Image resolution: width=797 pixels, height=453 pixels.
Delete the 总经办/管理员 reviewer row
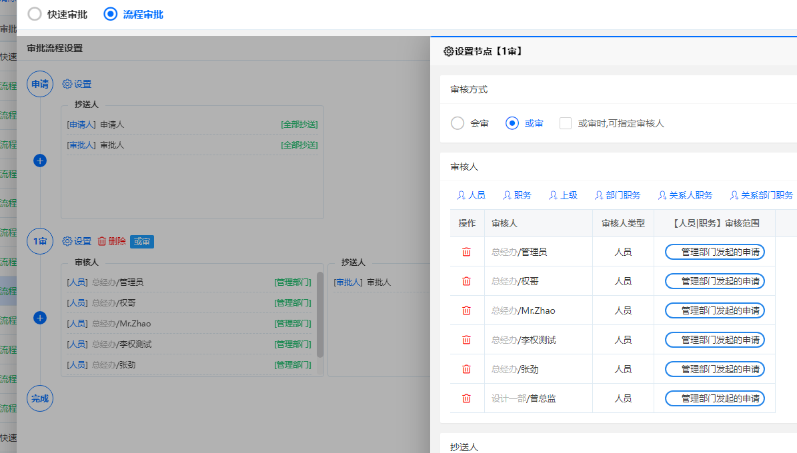pos(466,252)
